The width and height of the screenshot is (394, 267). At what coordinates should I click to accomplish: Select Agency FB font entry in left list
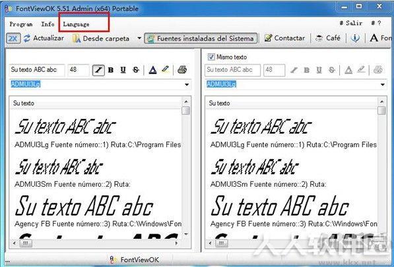point(98,212)
